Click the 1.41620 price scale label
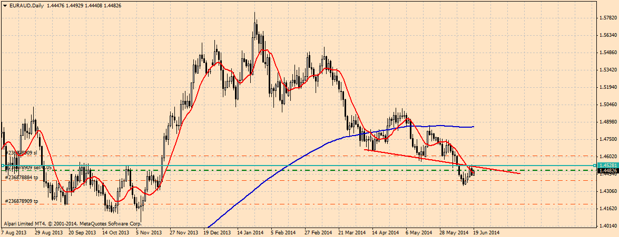619x237 pixels. (x=607, y=208)
